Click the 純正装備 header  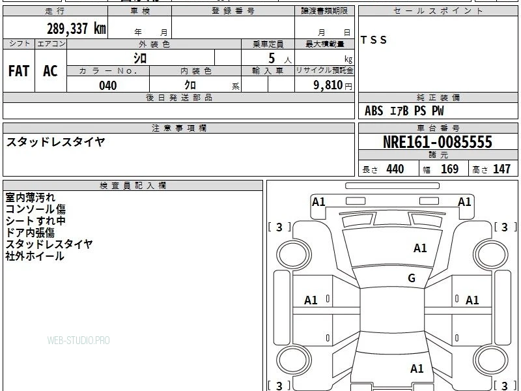click(438, 98)
